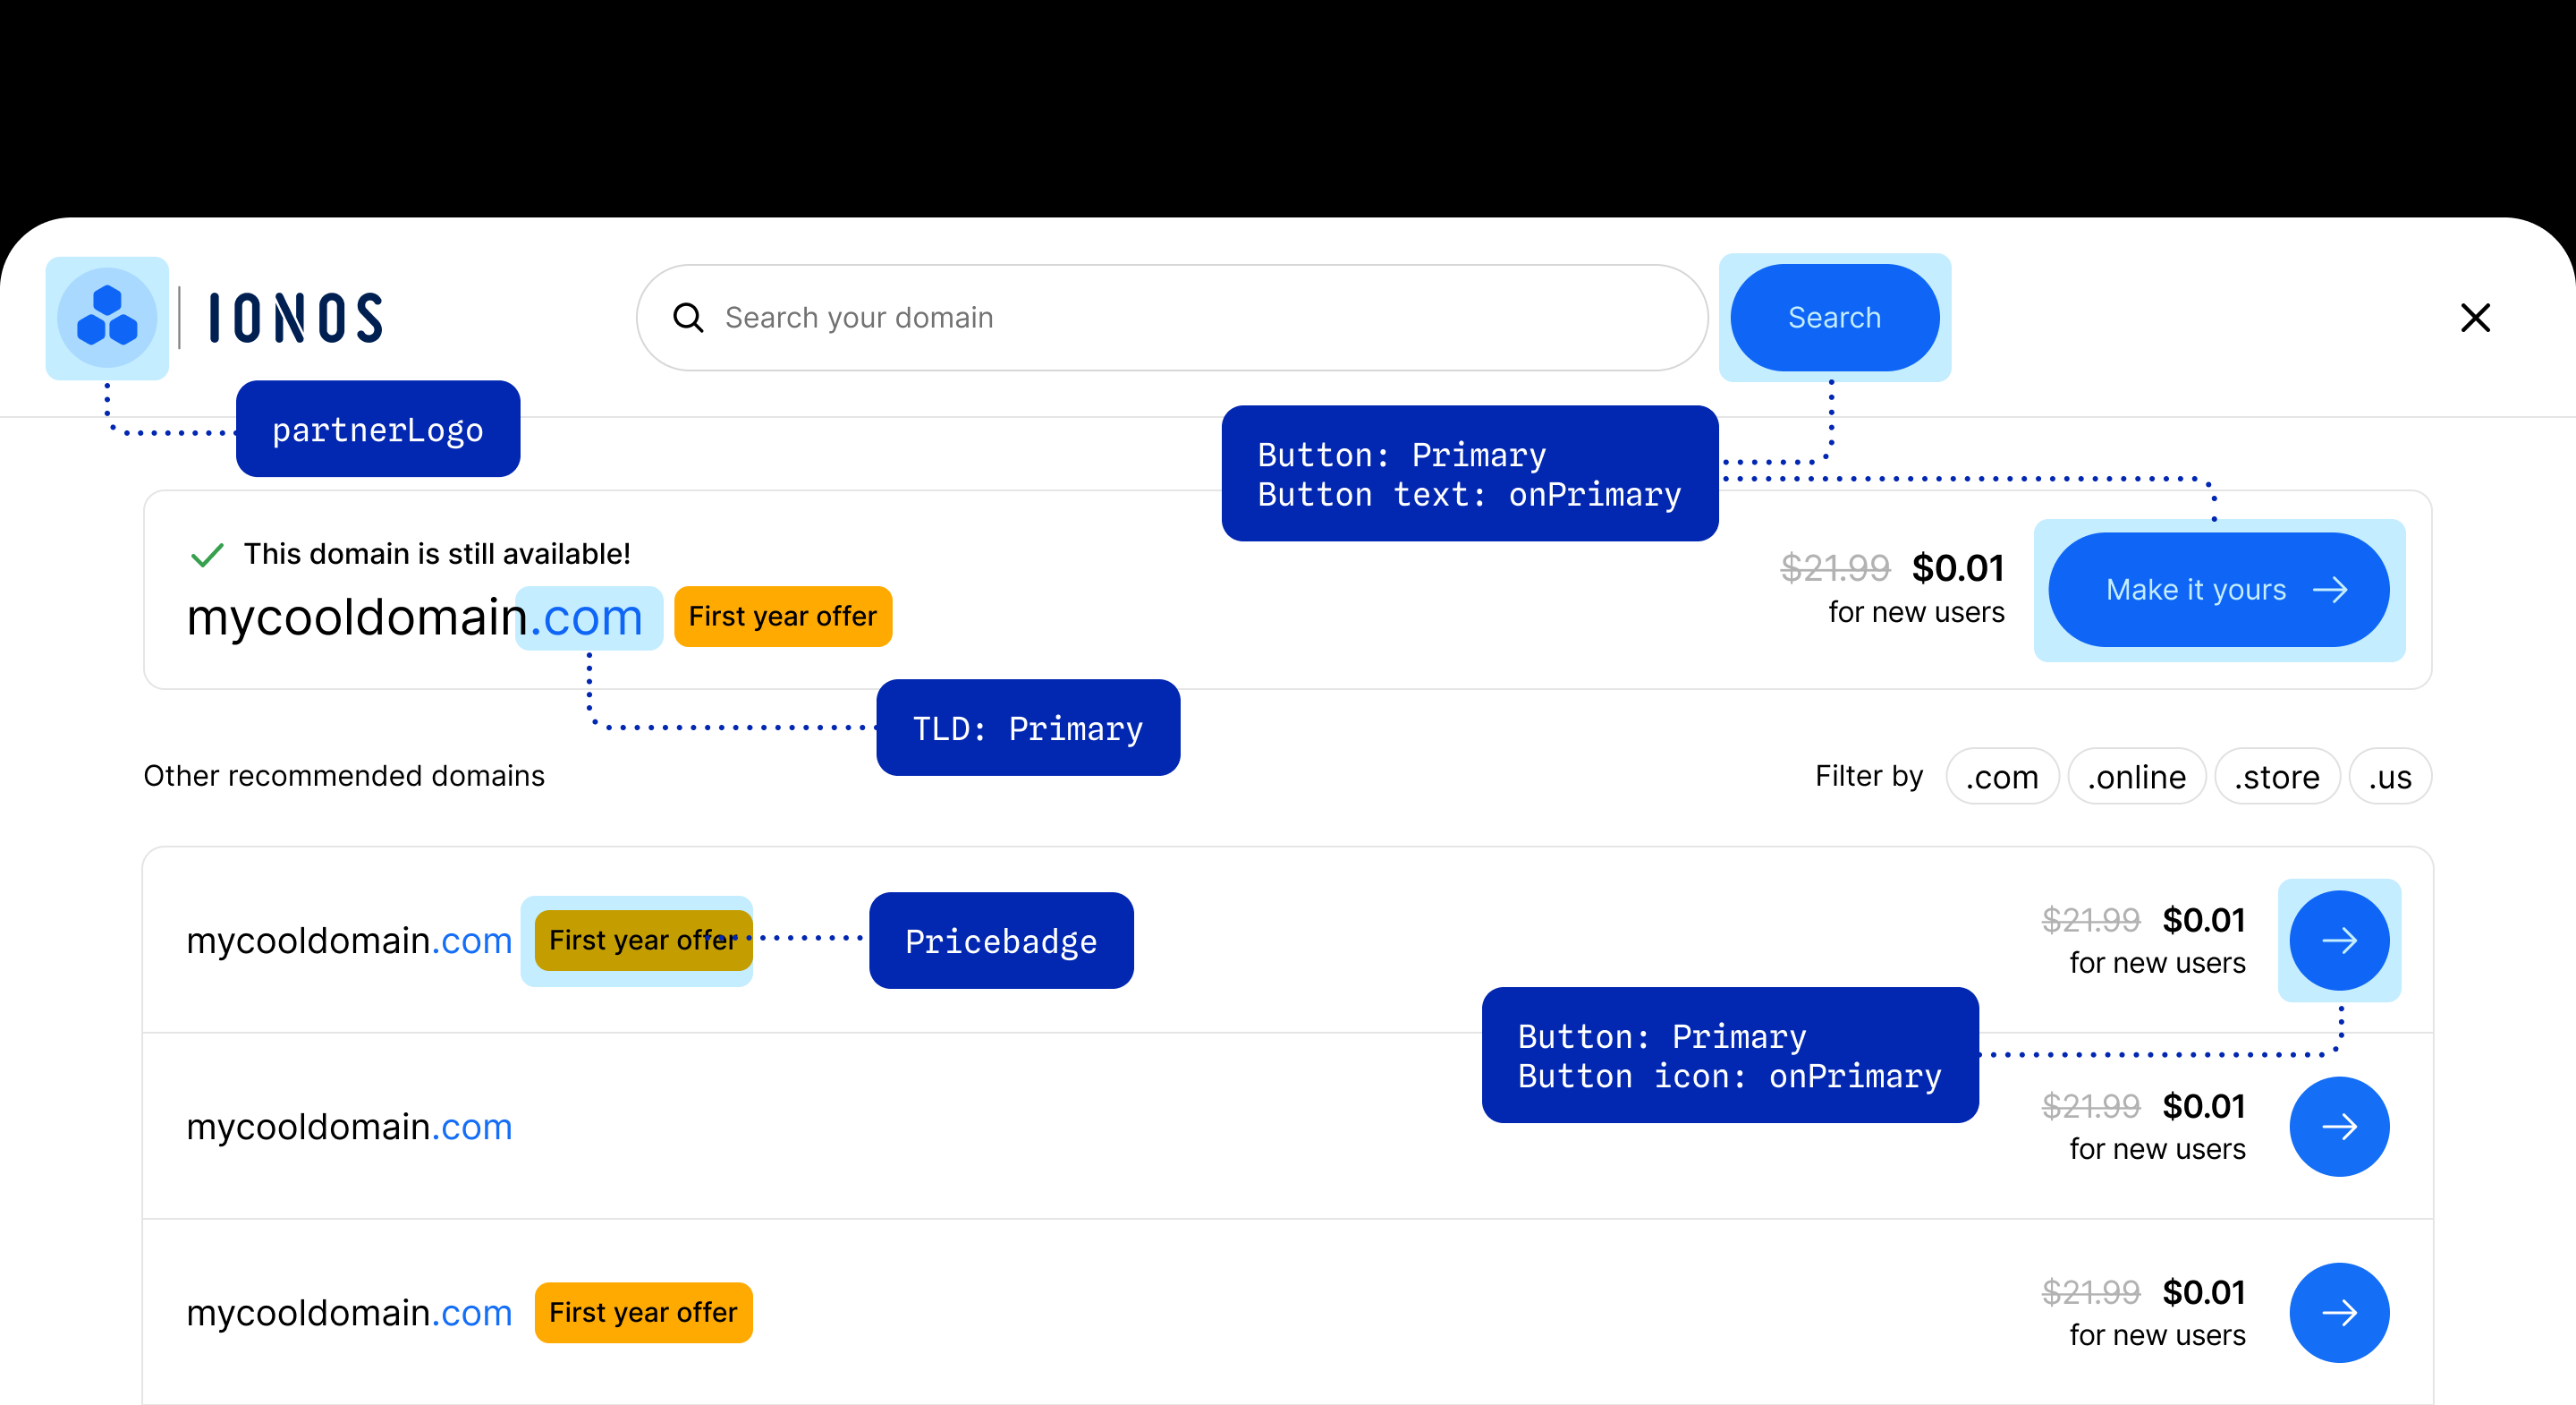Click the arrow button in third recommended row

point(2338,1312)
